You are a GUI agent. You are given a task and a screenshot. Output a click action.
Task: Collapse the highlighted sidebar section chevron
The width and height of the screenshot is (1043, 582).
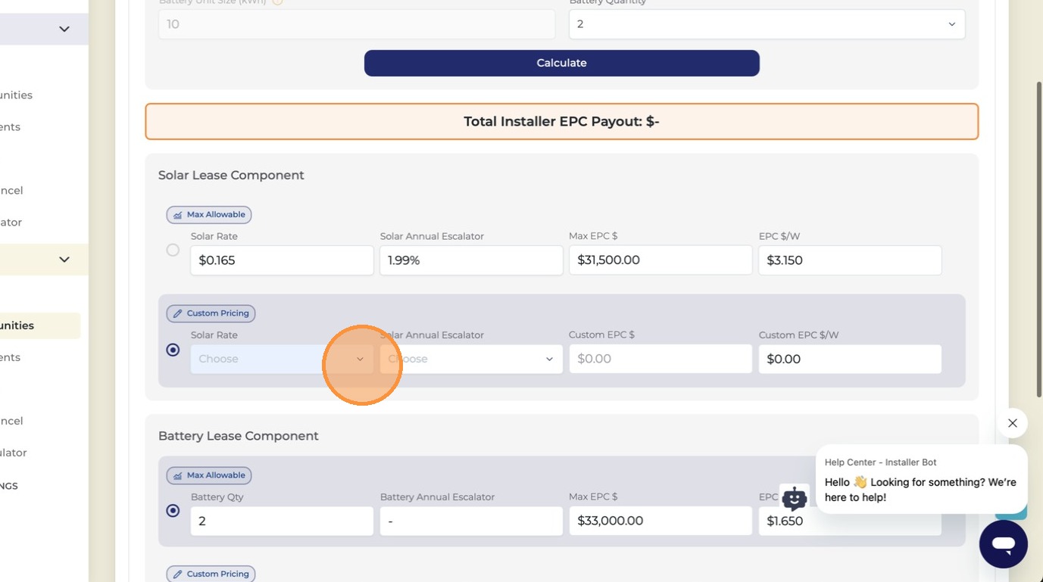pos(64,260)
